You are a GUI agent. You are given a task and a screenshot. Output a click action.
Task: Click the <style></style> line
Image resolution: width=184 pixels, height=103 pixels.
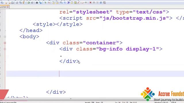[58, 24]
